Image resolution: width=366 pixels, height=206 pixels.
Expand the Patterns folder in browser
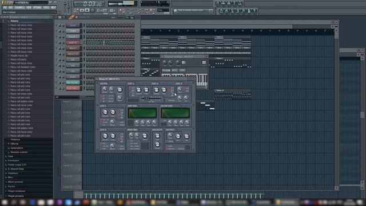15,140
